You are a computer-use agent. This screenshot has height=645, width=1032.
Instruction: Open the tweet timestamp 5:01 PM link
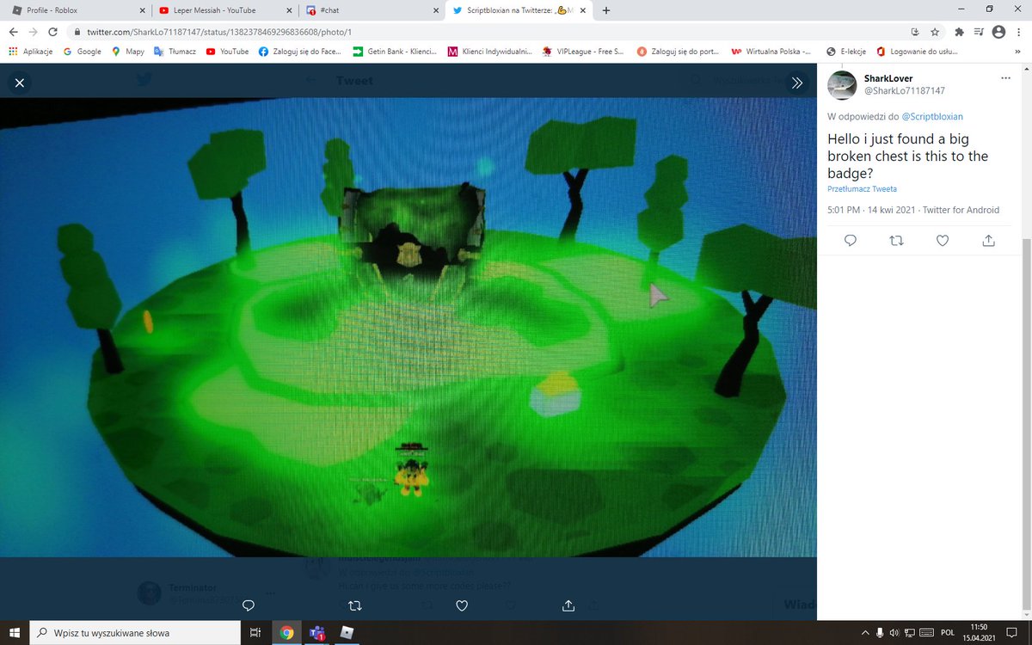click(872, 210)
